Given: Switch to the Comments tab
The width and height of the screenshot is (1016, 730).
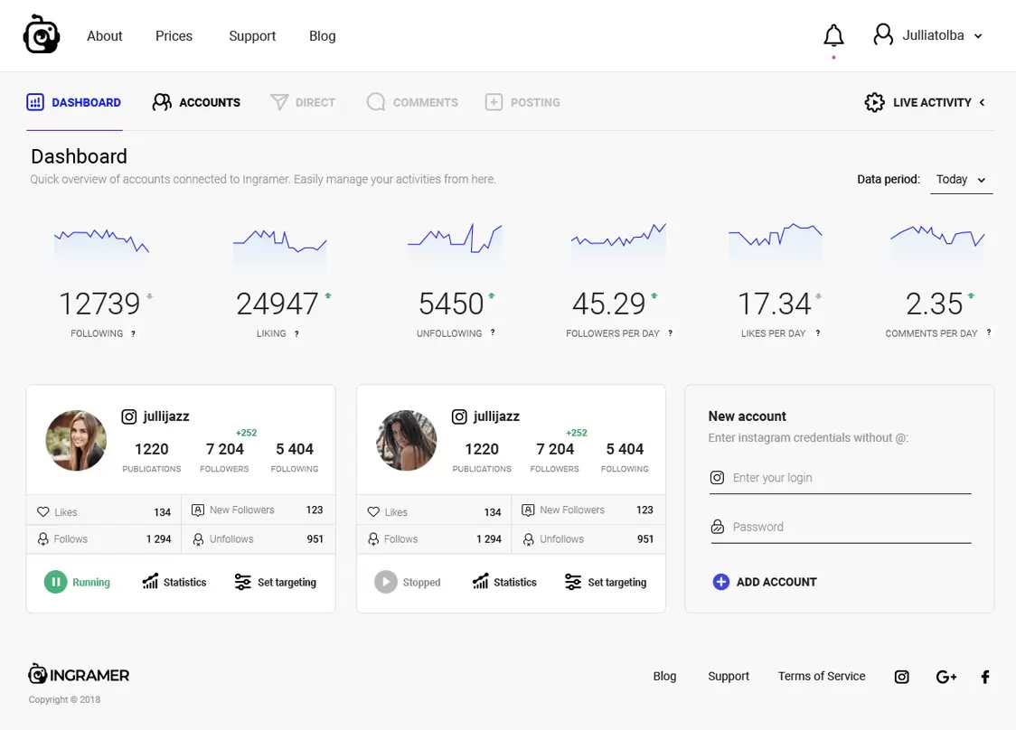Looking at the screenshot, I should tap(412, 102).
